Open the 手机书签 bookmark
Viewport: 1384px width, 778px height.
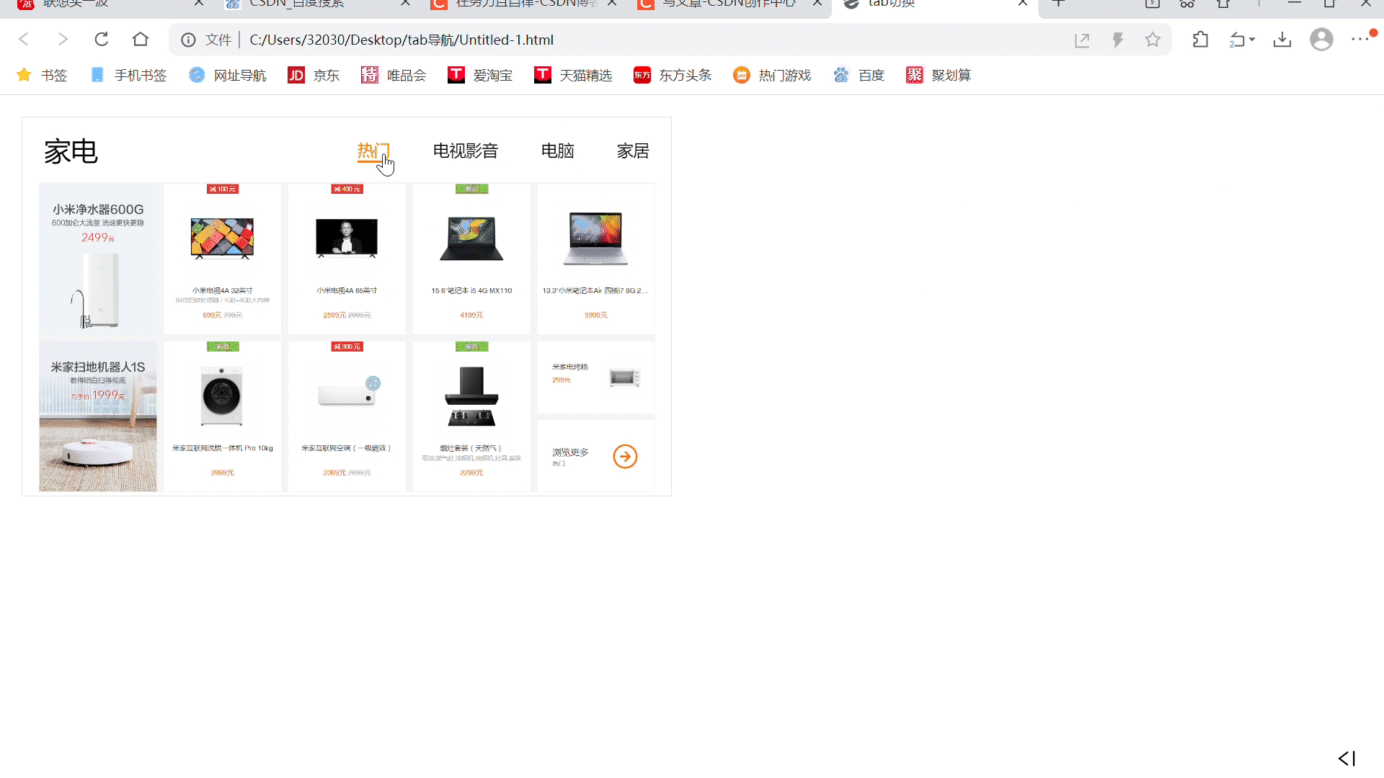pos(128,75)
